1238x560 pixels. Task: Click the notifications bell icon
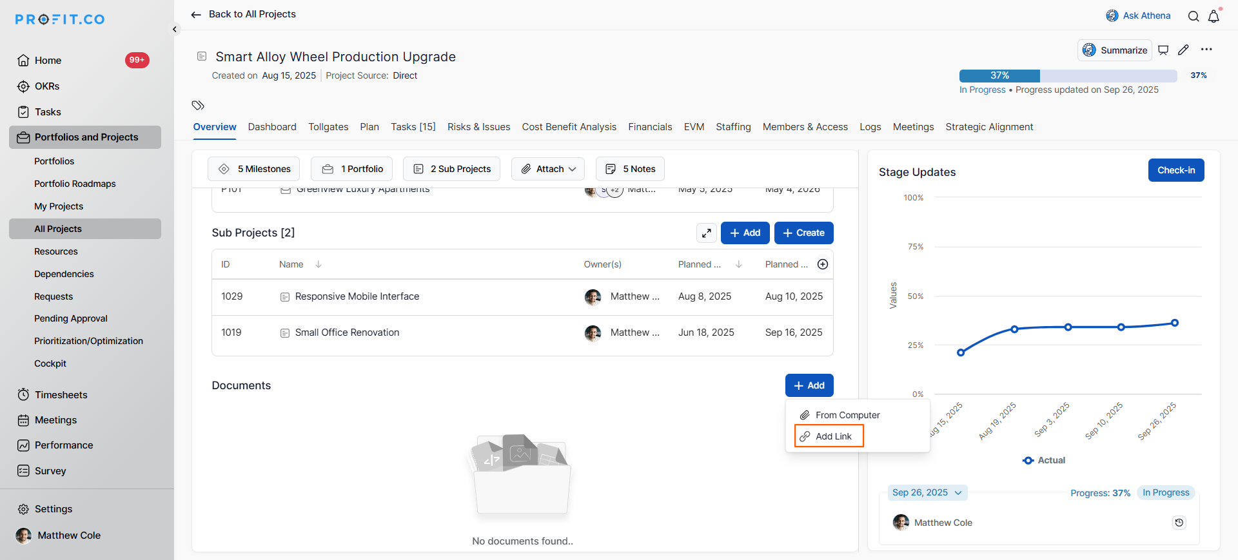tap(1213, 16)
